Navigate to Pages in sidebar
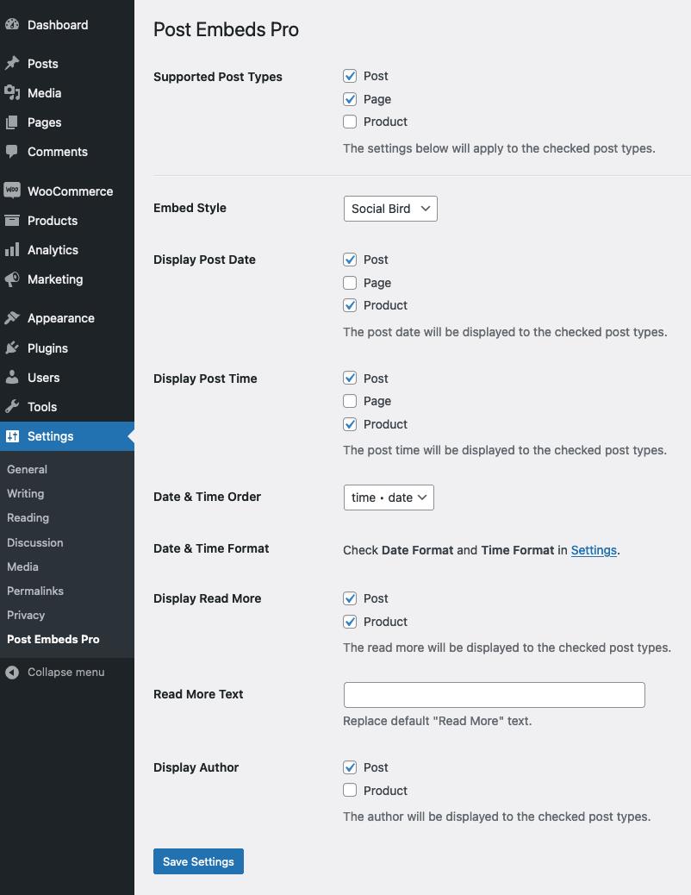Screen dimensions: 691x895 coord(67,122)
